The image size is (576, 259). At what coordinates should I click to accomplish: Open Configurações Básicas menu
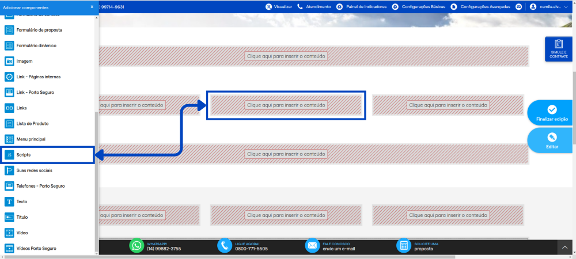tap(419, 6)
